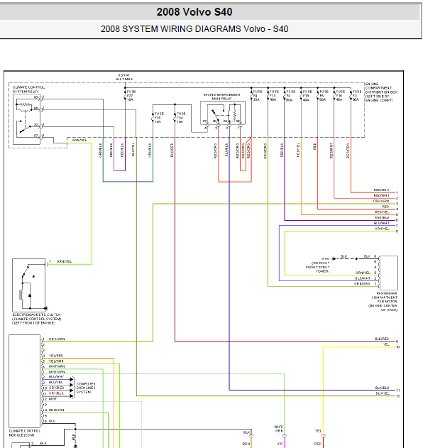Click the "ENGINE COMPARTMENT DISTRIBUTION BOX" label
The image size is (423, 448).
(x=381, y=92)
